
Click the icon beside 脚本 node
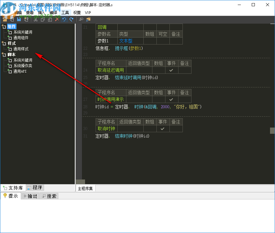pos(4,54)
